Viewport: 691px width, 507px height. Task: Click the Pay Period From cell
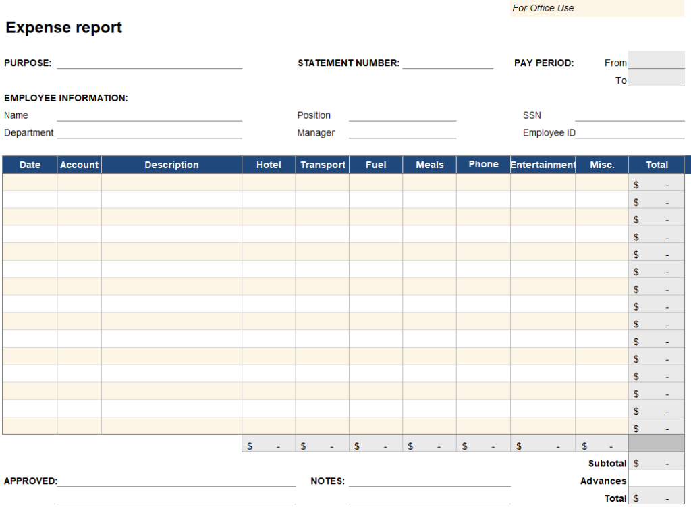coord(656,60)
